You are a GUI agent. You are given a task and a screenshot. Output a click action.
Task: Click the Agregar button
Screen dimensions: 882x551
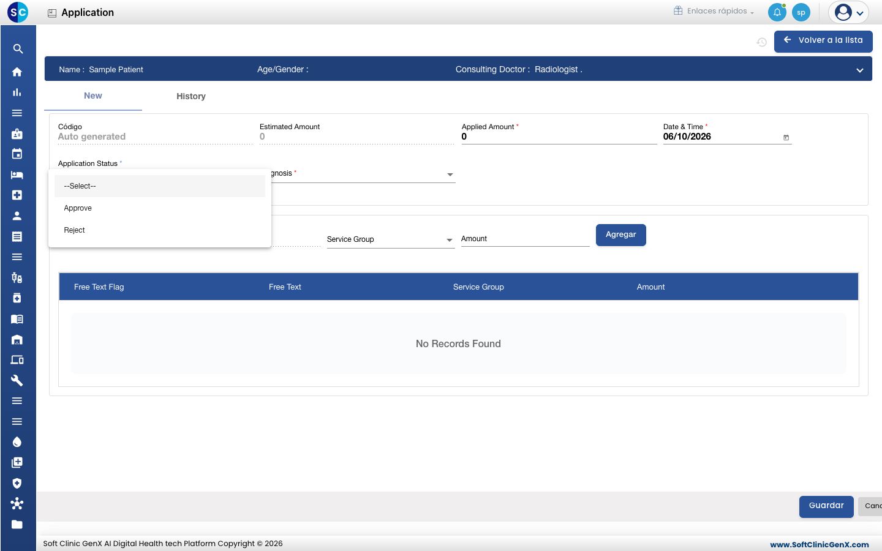[x=621, y=235]
